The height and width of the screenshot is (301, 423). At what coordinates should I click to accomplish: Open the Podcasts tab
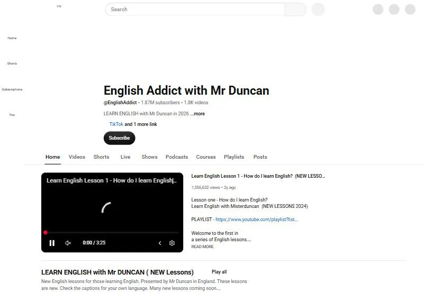(177, 157)
